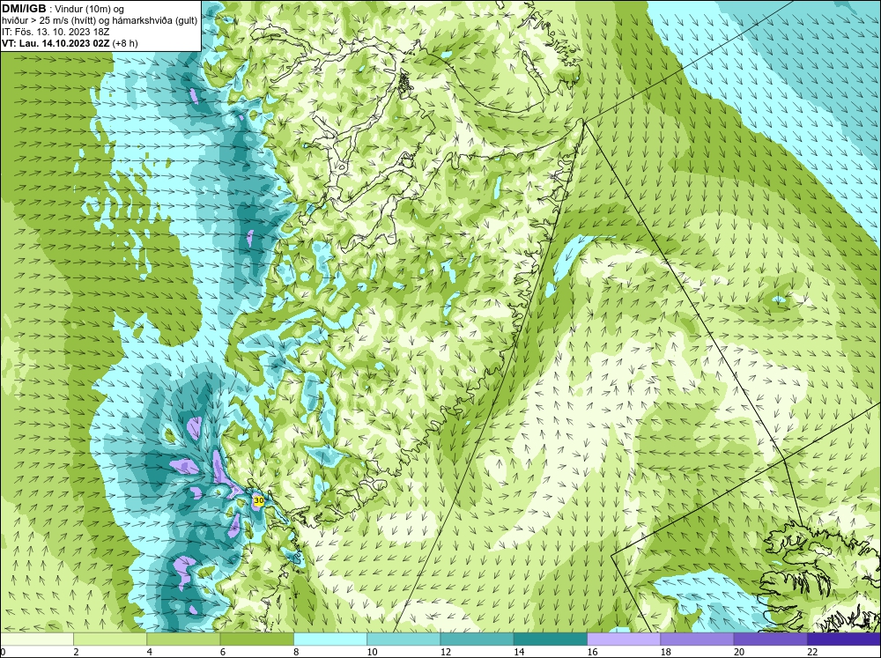The image size is (881, 658).
Task: Click the legend value 4
Action: 150,652
